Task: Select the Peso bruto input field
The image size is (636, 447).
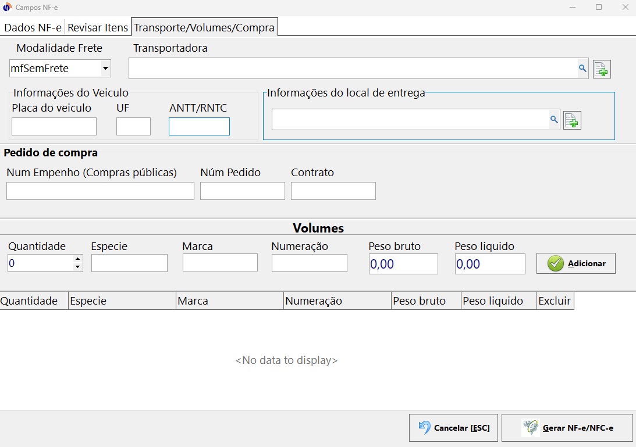Action: pos(403,264)
